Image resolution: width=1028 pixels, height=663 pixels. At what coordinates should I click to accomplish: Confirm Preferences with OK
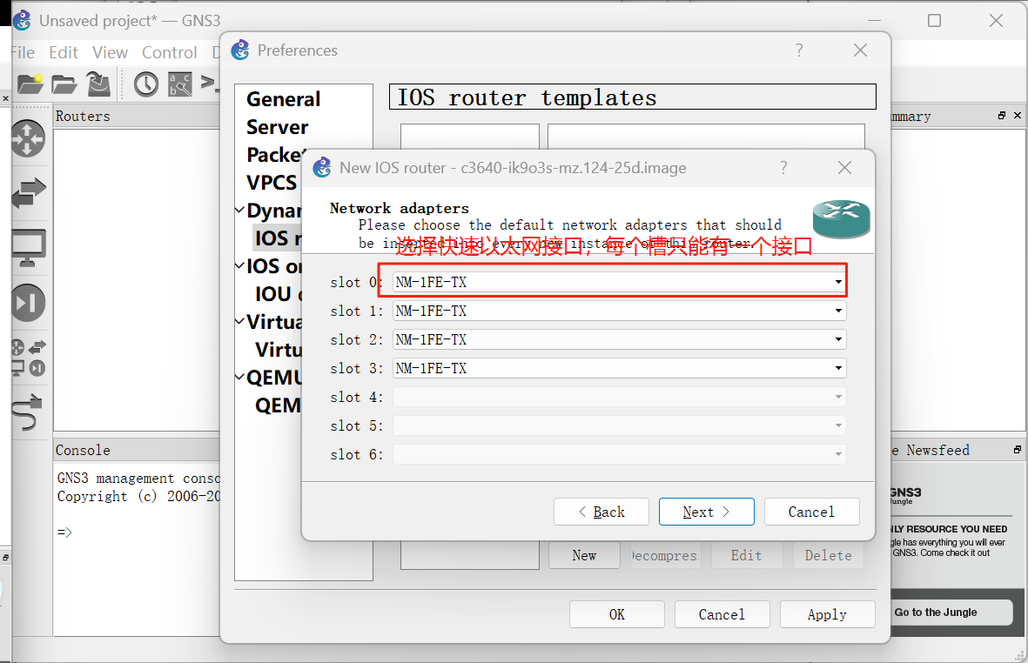[617, 614]
